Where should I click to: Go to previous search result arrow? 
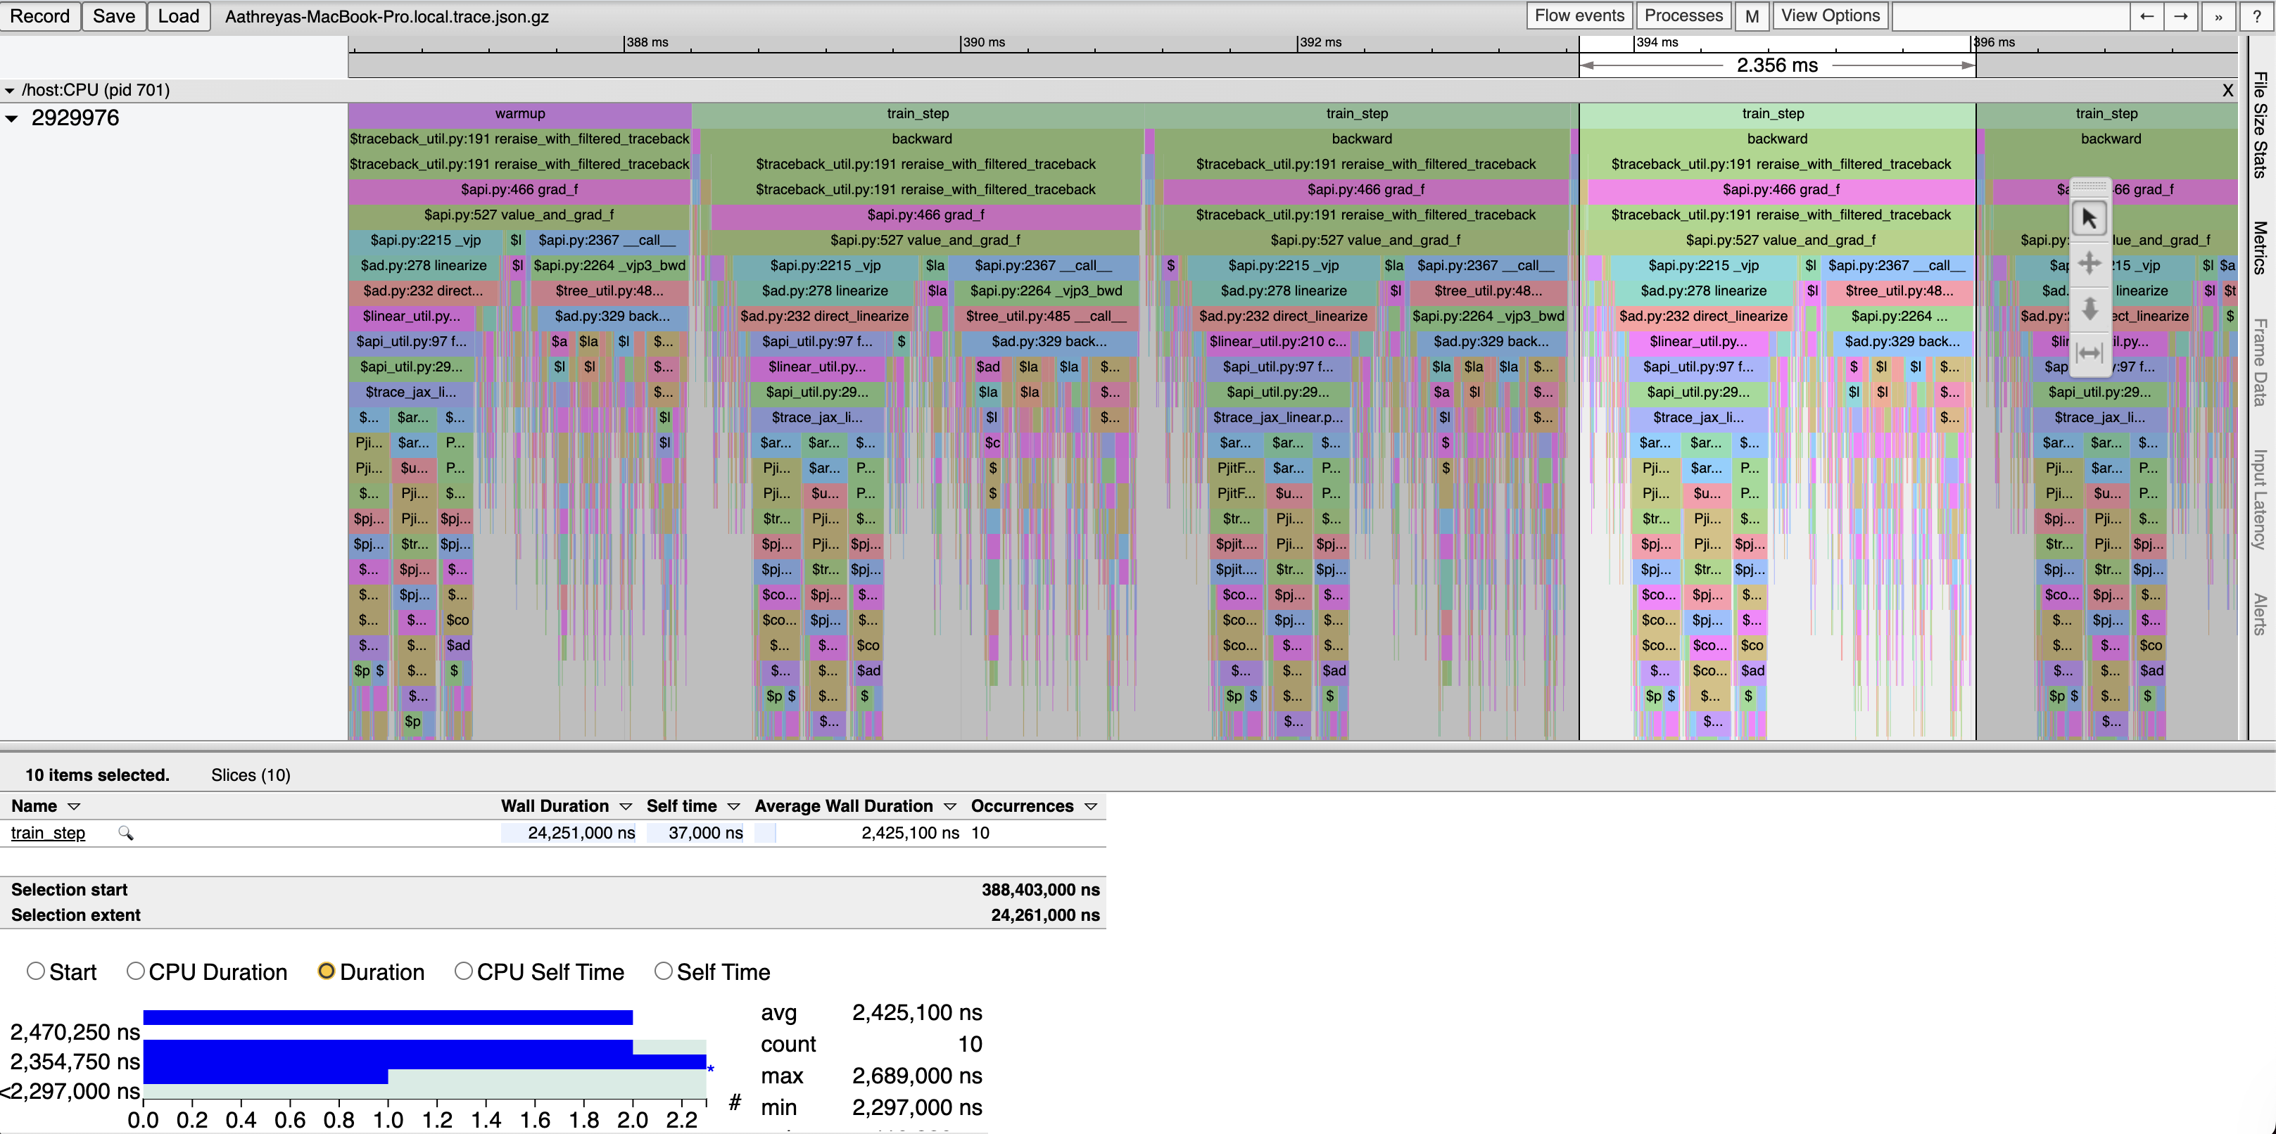pyautogui.click(x=2146, y=16)
